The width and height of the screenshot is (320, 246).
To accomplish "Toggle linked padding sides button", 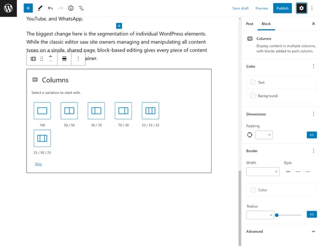I will coord(312,135).
